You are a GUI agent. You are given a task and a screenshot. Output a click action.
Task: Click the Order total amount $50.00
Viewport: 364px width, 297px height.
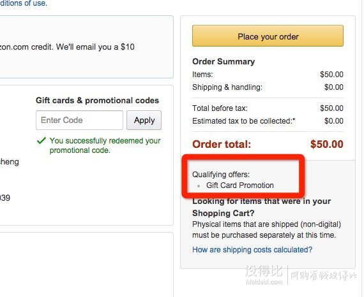point(326,144)
